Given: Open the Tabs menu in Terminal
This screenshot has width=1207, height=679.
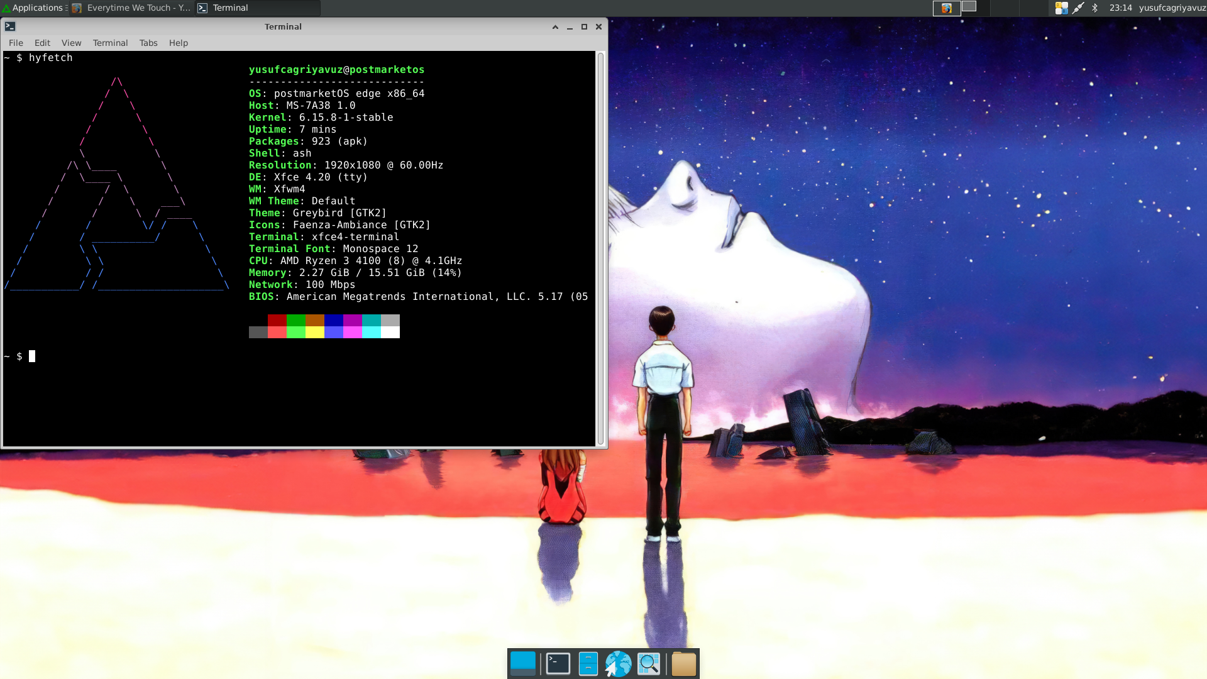Looking at the screenshot, I should pyautogui.click(x=148, y=43).
